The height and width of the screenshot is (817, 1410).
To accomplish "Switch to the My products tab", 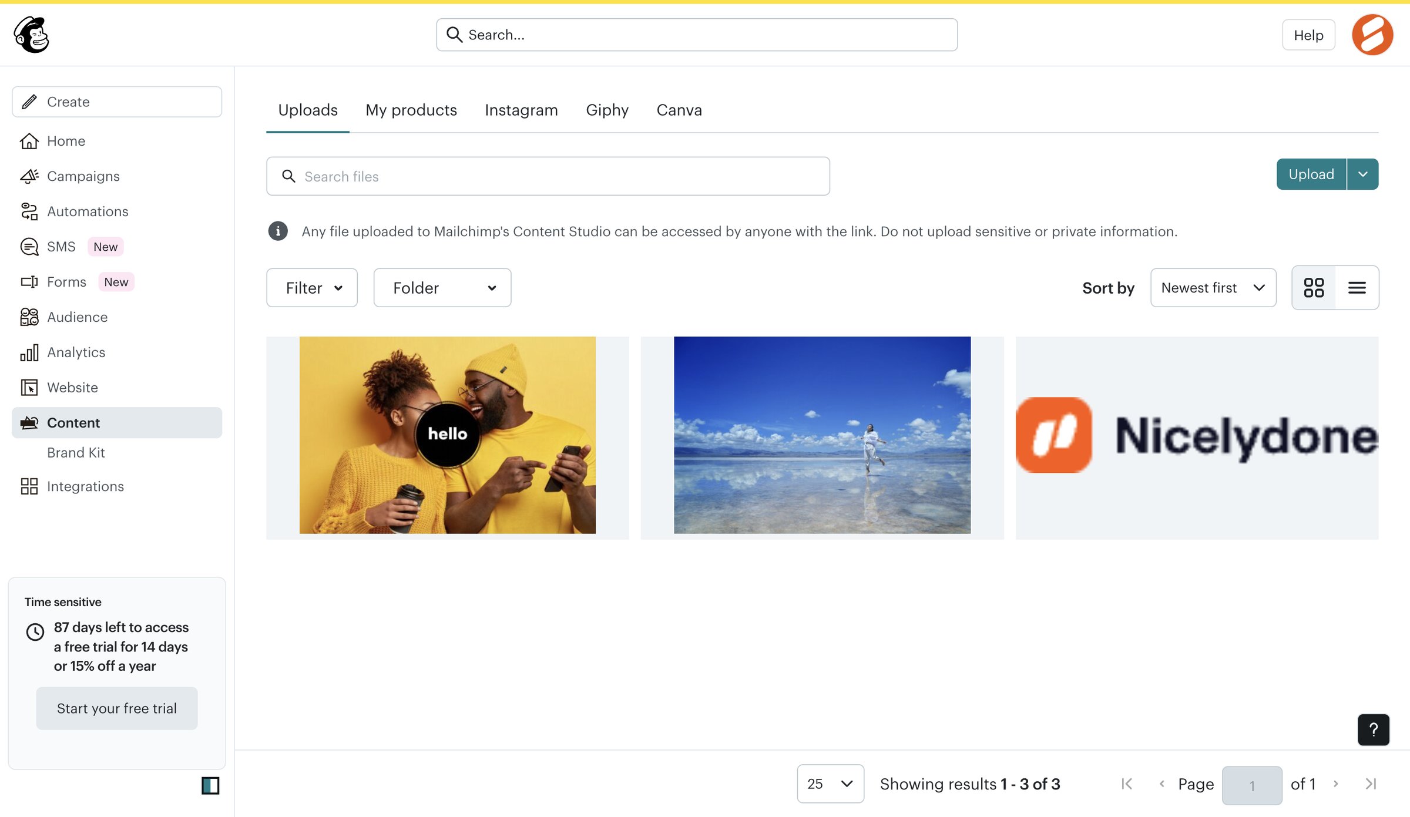I will click(411, 110).
